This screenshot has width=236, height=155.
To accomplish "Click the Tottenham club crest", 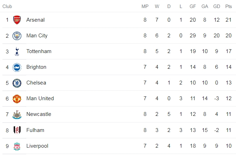I will point(17,51).
